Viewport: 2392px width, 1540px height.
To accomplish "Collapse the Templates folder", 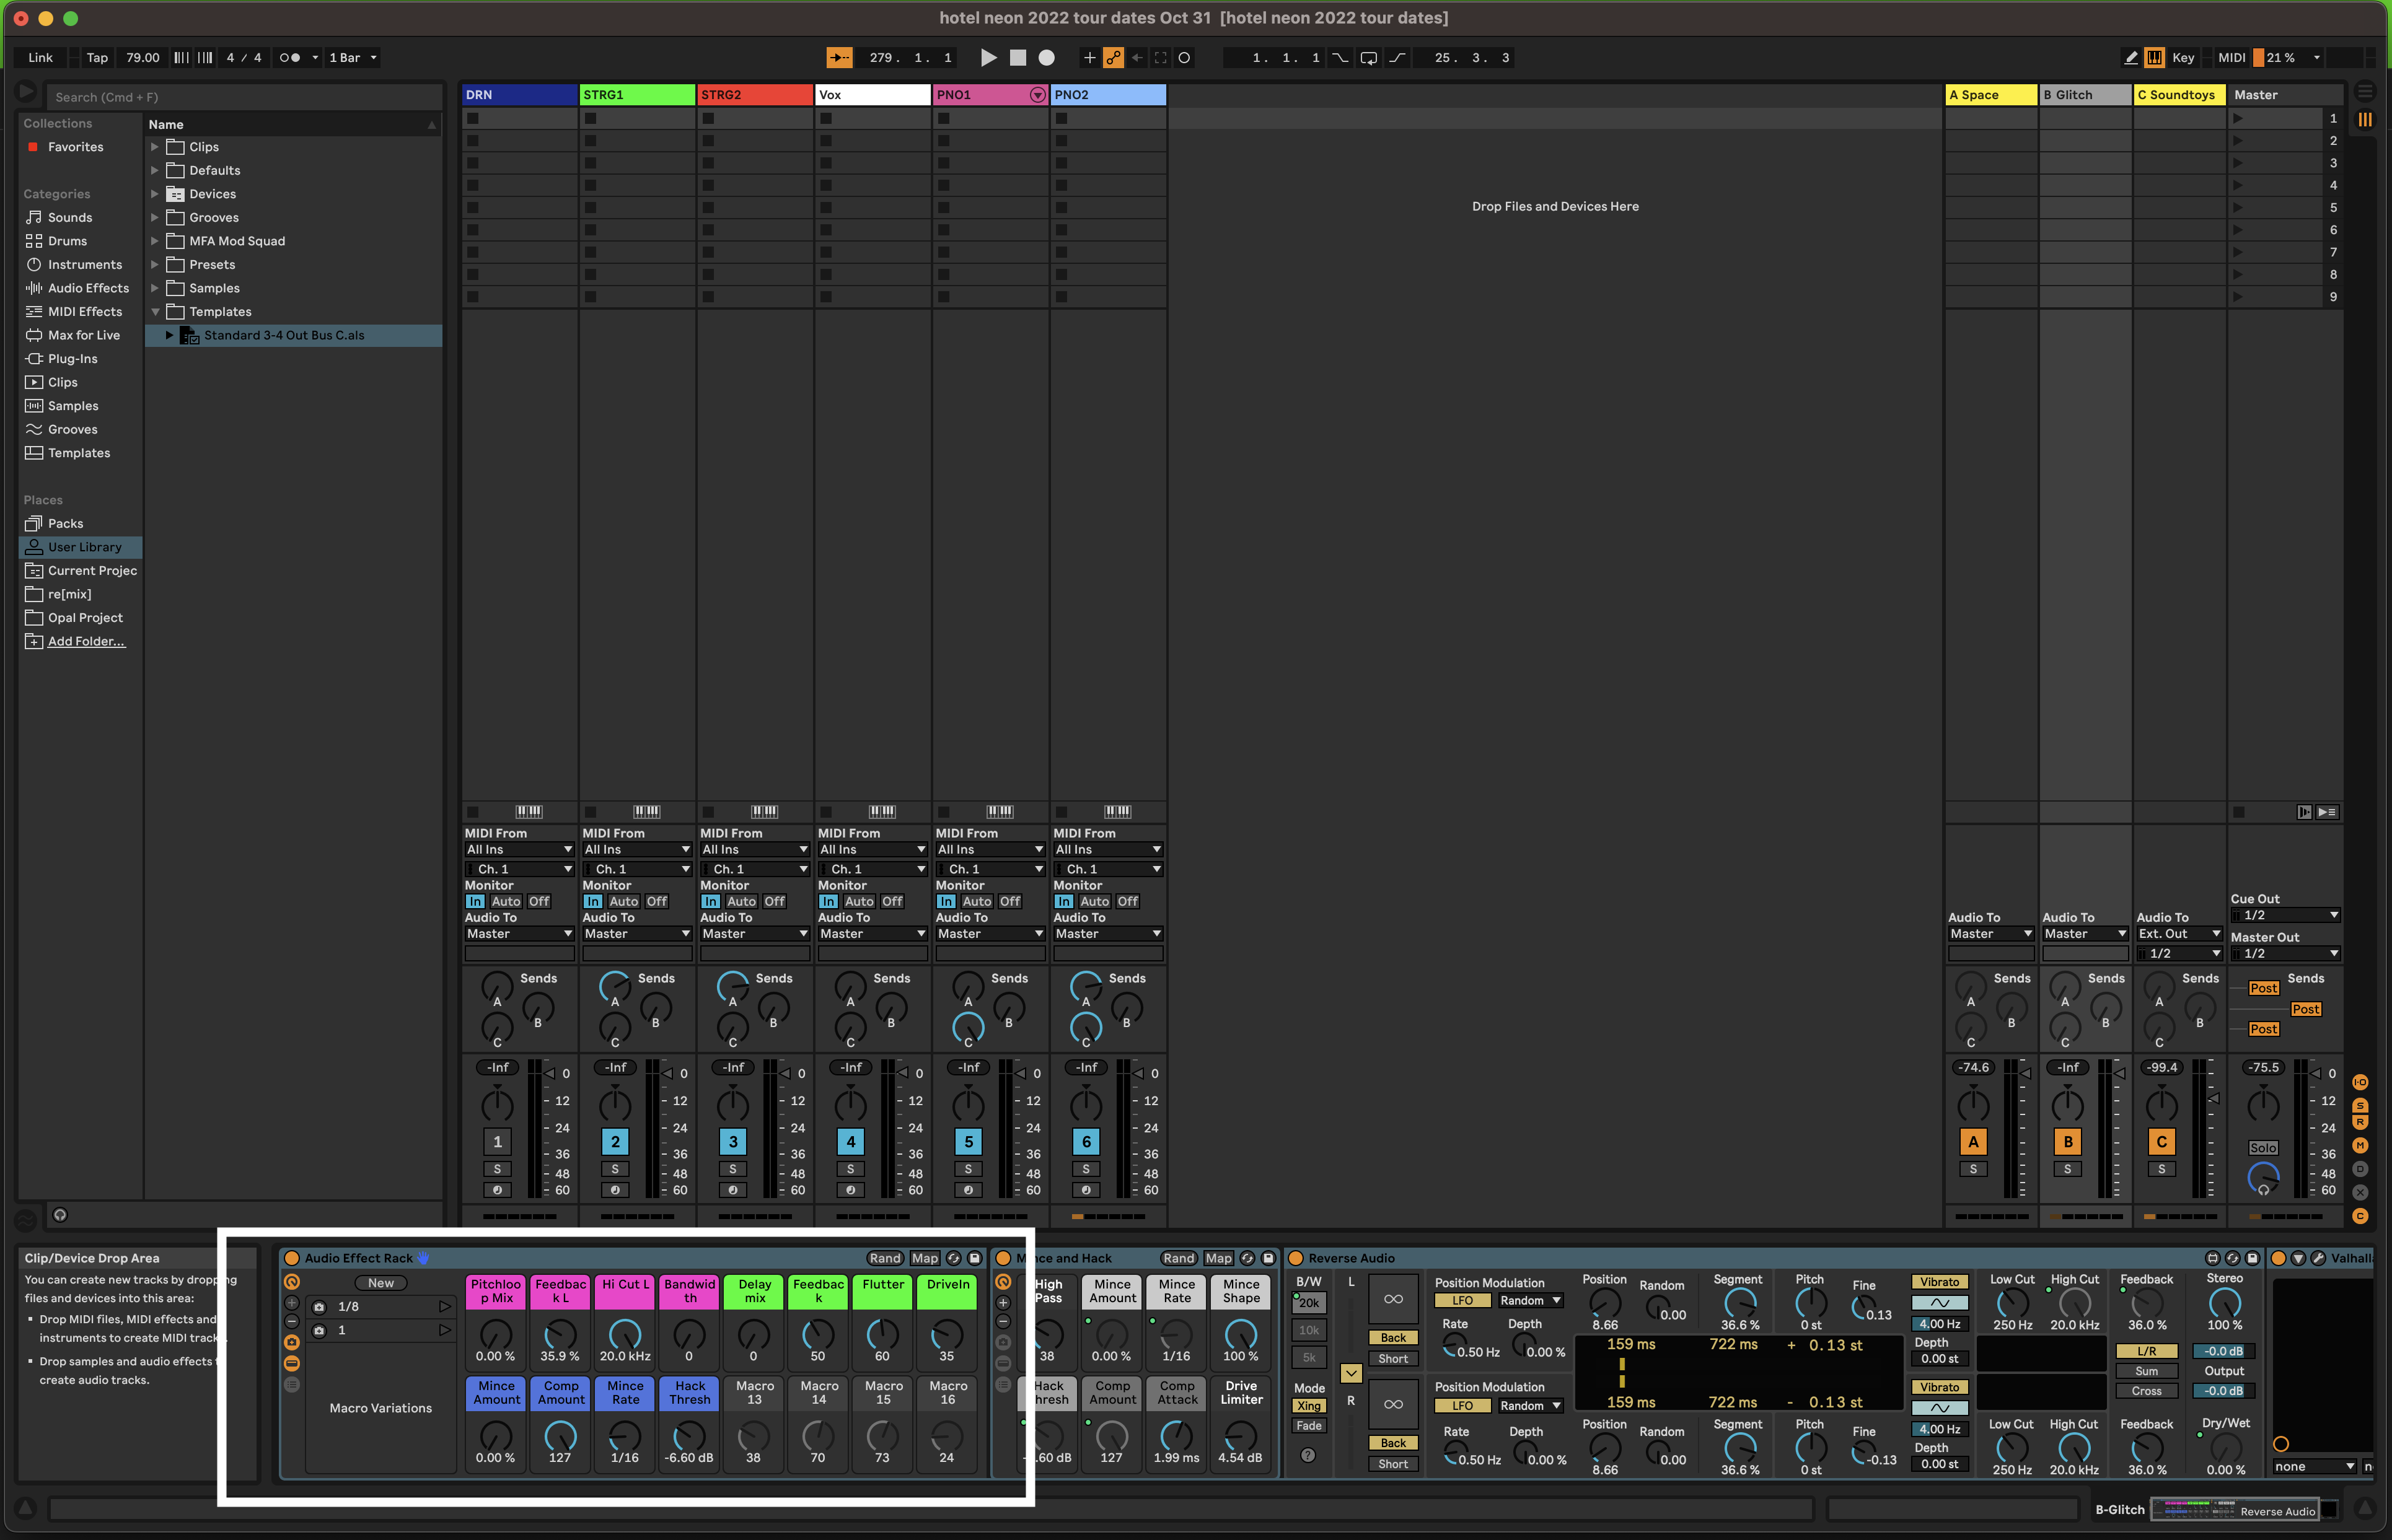I will click(155, 312).
